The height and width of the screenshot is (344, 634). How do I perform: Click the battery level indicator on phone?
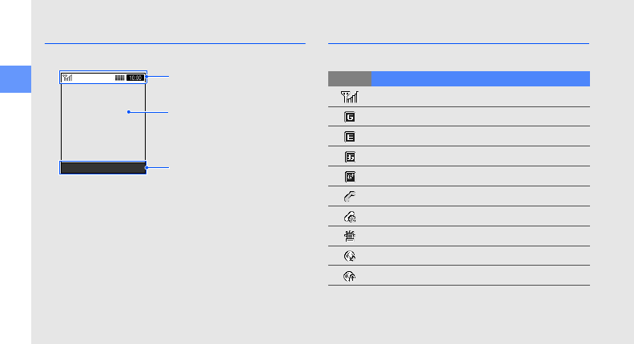(x=120, y=78)
